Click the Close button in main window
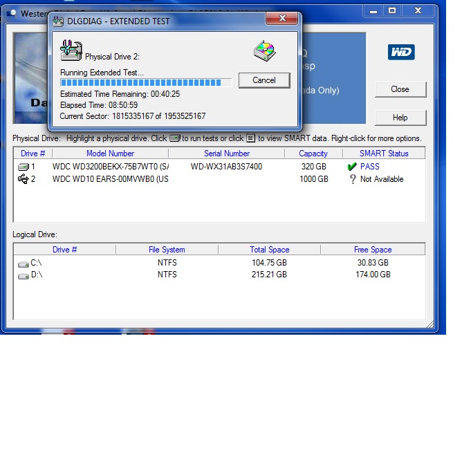Image resolution: width=471 pixels, height=462 pixels. click(x=400, y=89)
